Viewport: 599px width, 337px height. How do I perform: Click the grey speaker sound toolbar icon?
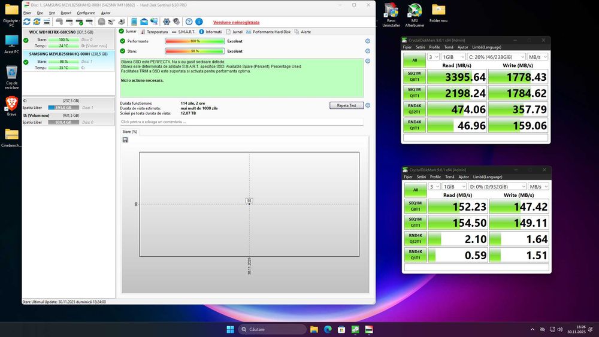point(176,22)
